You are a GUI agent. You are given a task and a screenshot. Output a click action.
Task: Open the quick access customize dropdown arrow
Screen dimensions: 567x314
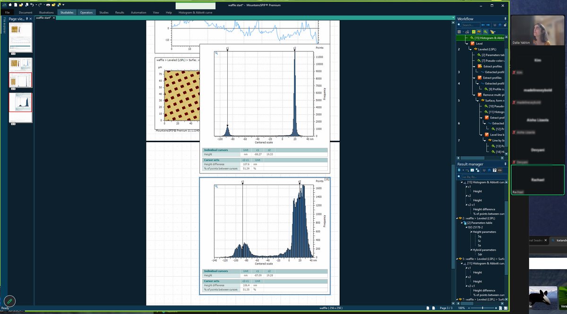pos(63,4)
